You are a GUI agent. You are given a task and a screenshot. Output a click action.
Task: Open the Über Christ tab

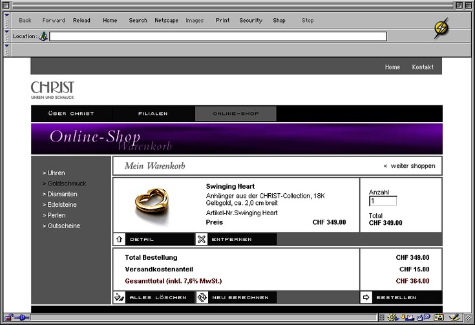coord(71,114)
